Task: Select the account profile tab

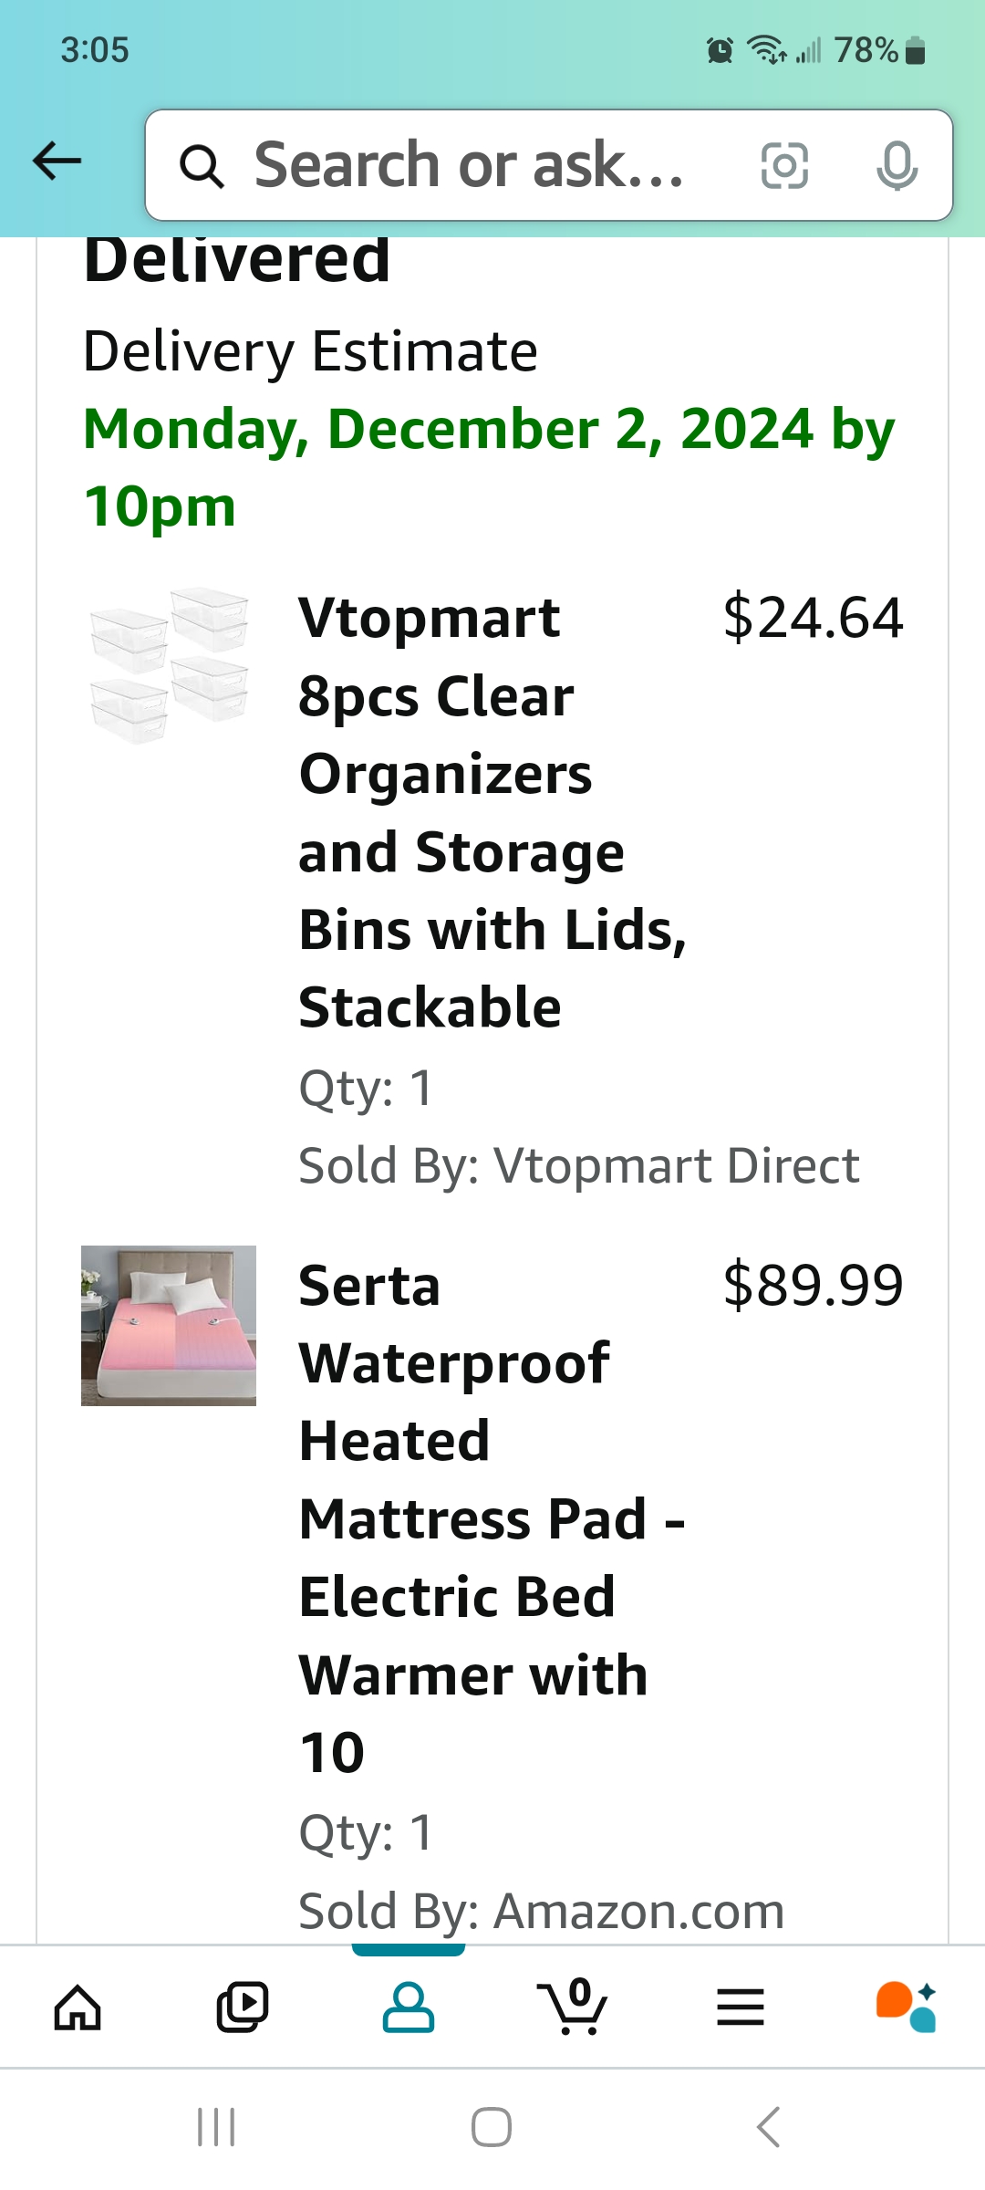Action: (408, 2007)
